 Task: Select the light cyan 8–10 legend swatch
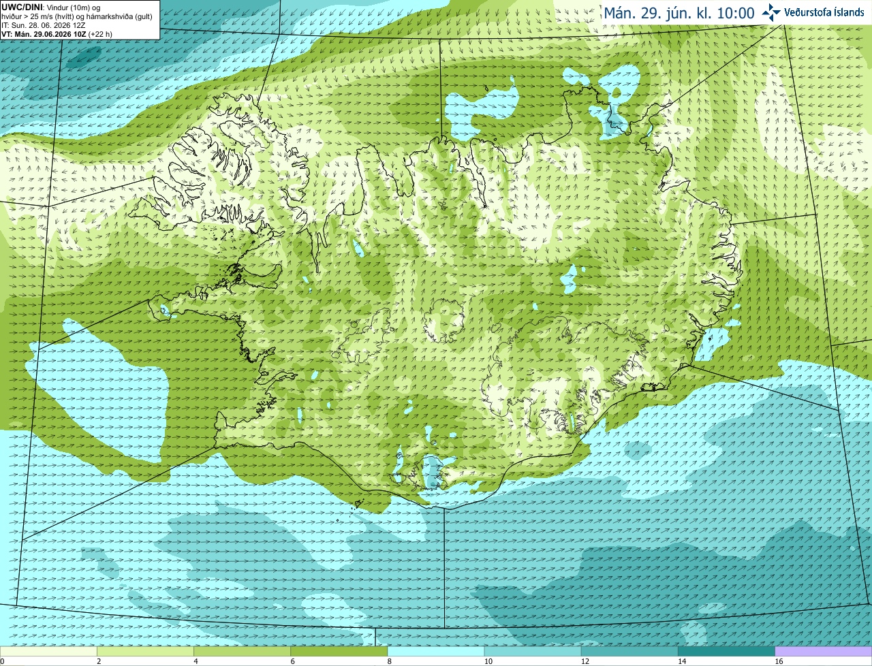click(x=436, y=651)
